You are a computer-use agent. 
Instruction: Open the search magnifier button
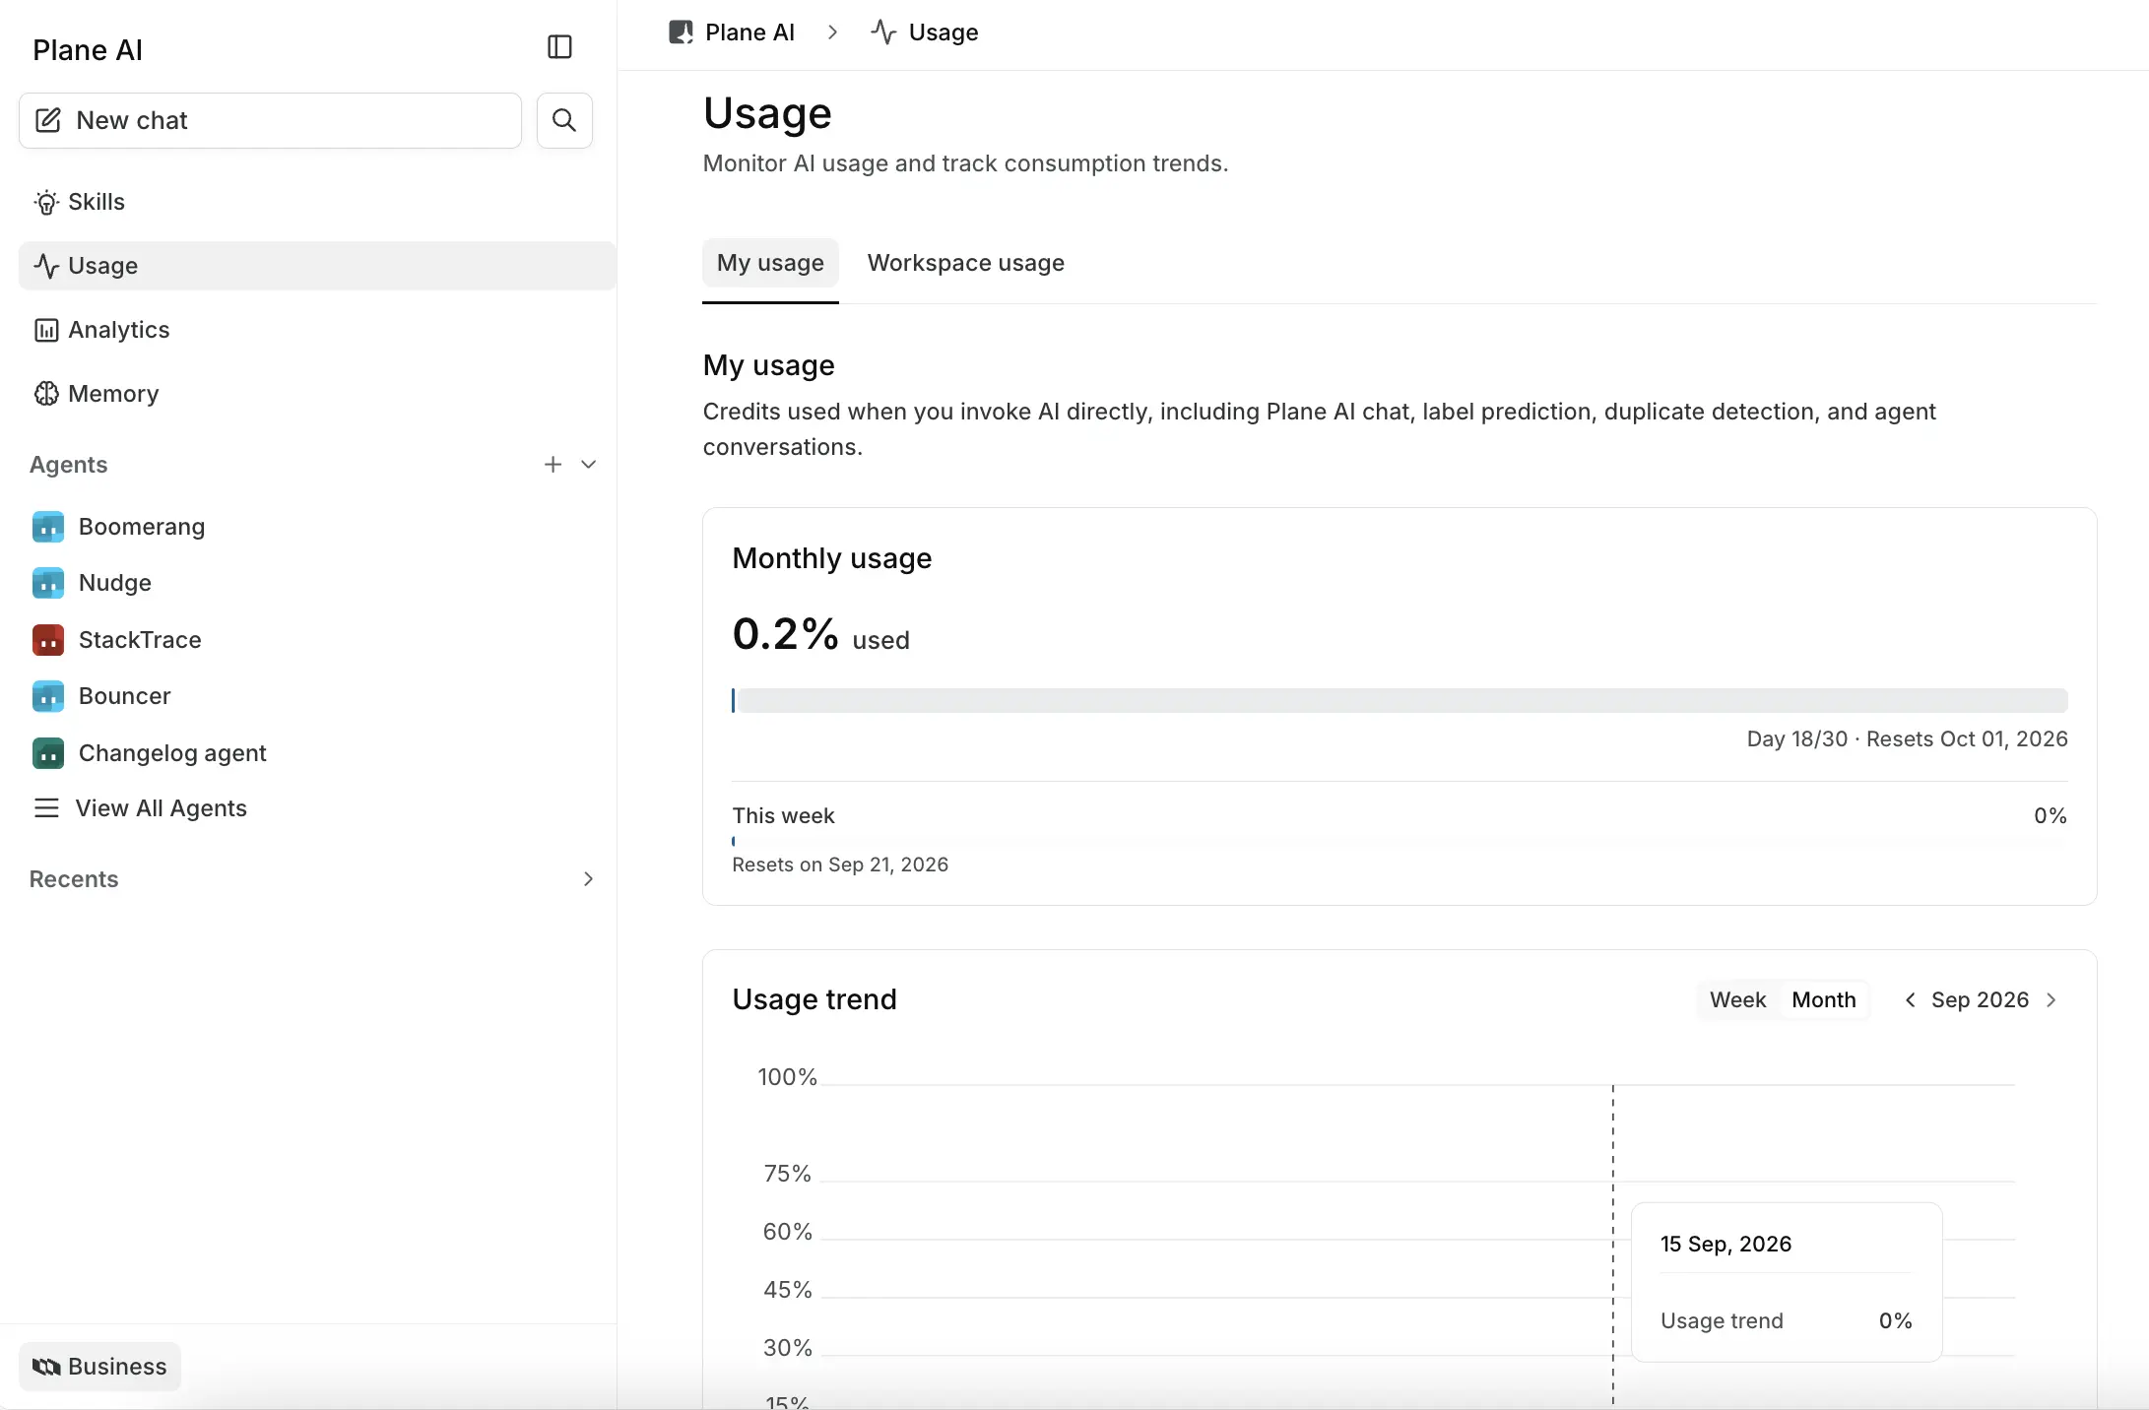[564, 120]
